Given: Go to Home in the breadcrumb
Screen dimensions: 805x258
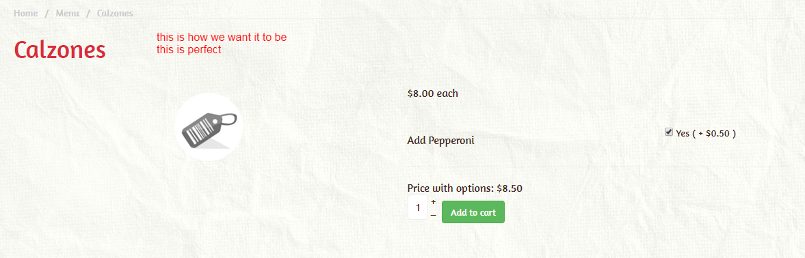Looking at the screenshot, I should tap(26, 14).
